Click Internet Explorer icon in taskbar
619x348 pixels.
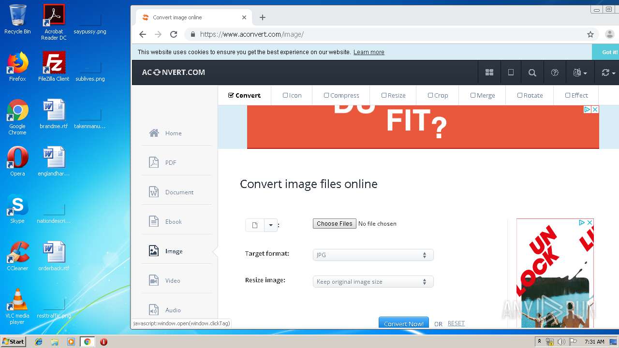point(39,342)
